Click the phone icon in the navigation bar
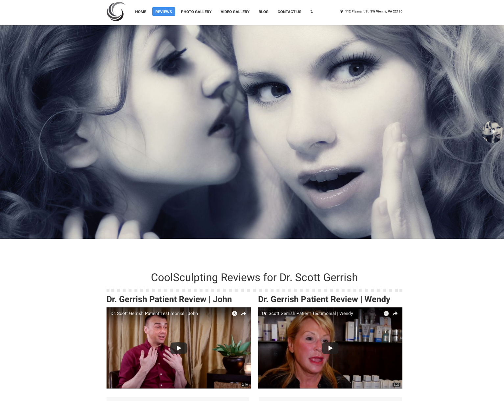This screenshot has width=504, height=401. pos(312,11)
